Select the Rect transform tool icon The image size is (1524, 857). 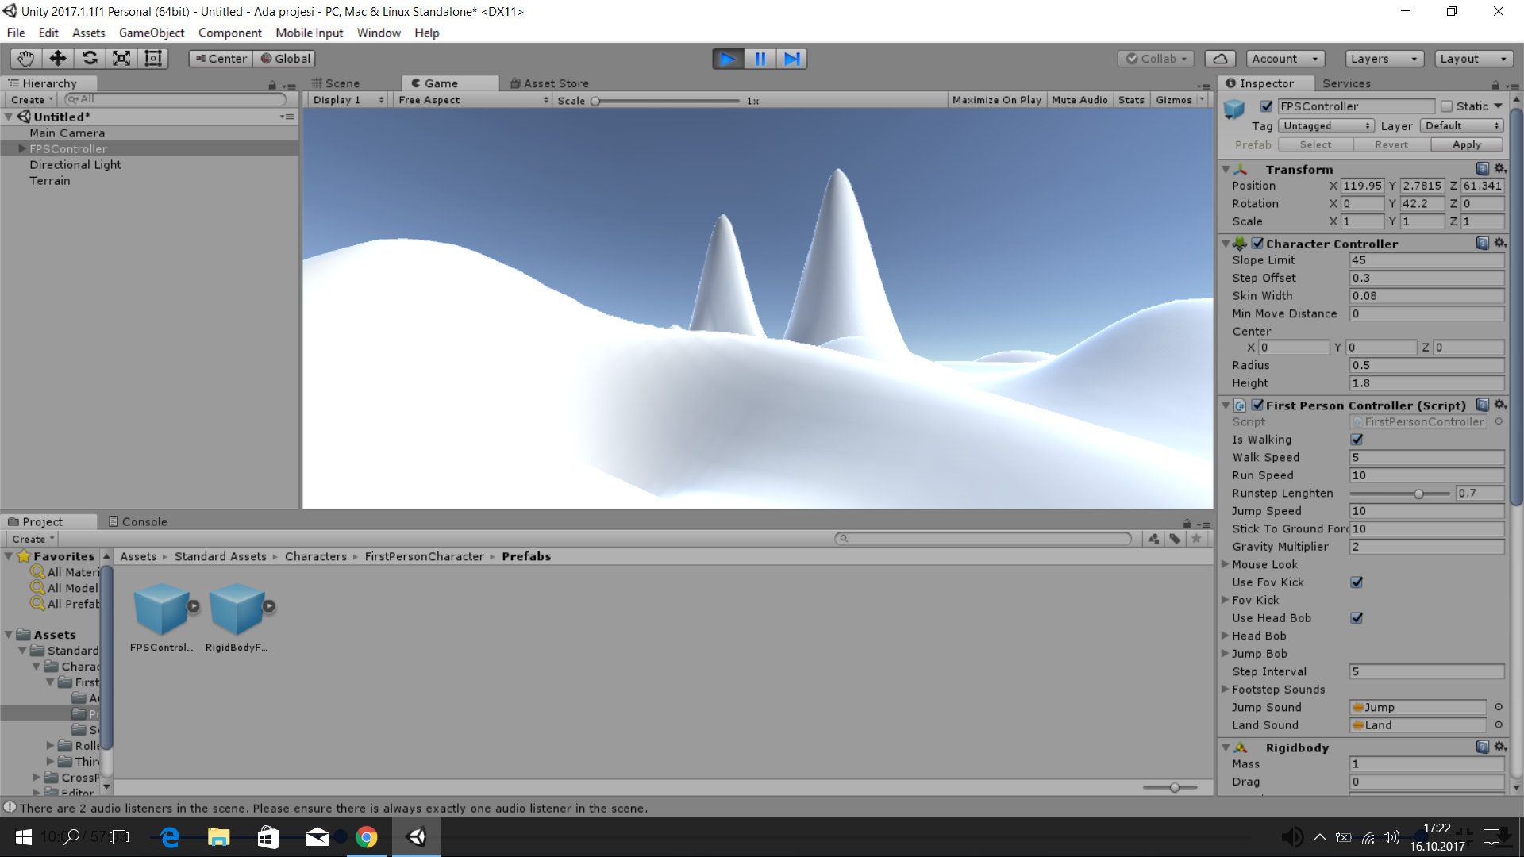tap(153, 59)
